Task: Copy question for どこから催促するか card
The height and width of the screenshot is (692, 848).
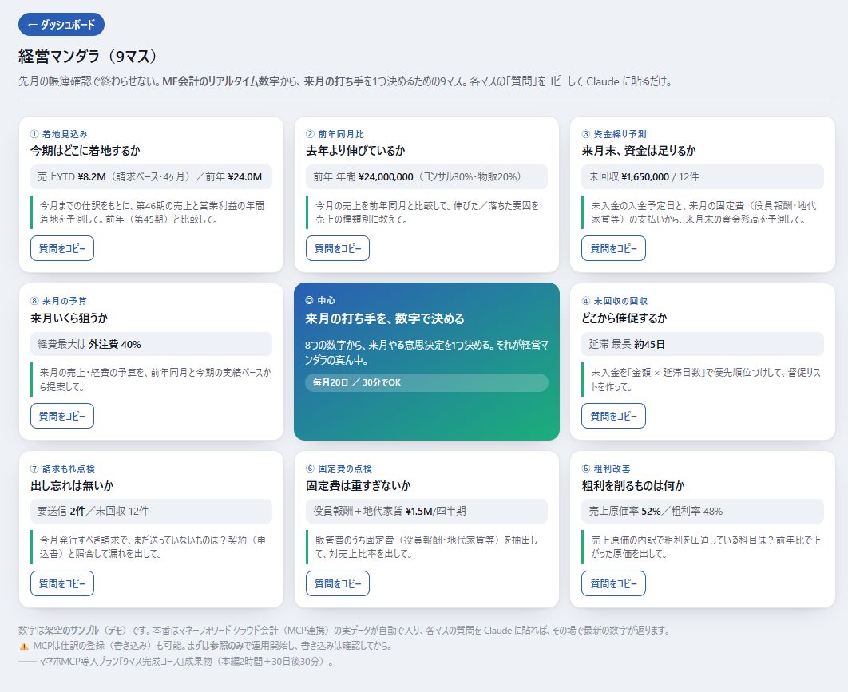Action: tap(613, 416)
